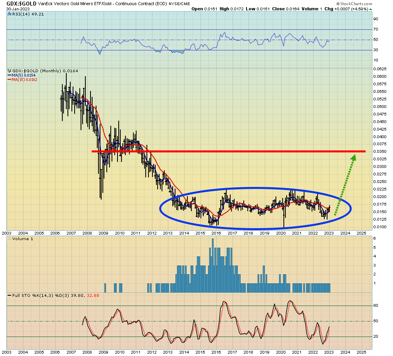Click the Full STO legend black line marker
This screenshot has width=393, height=356.
[9, 296]
